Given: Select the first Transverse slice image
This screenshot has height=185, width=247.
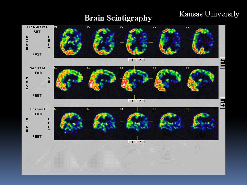Looking at the screenshot, I should (70, 41).
